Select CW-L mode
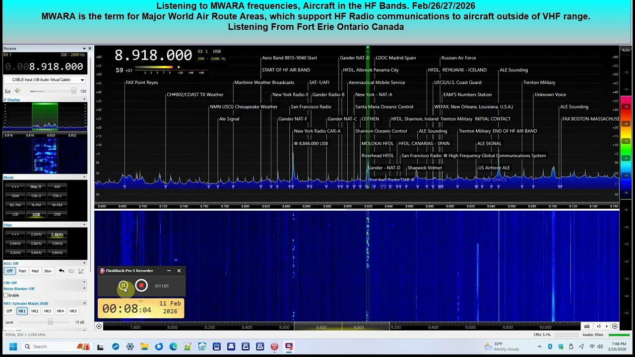 point(57,196)
